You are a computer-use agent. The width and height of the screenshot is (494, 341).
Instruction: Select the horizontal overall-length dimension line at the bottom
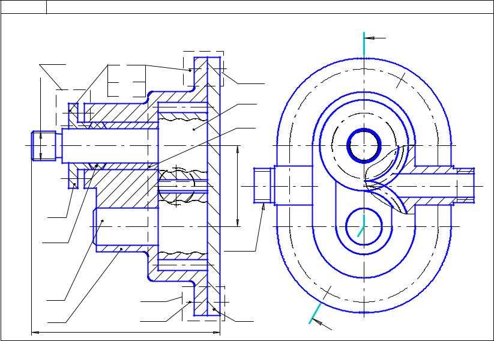click(125, 332)
